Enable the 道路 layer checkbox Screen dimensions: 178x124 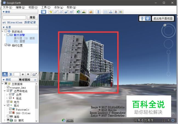tap(8, 116)
